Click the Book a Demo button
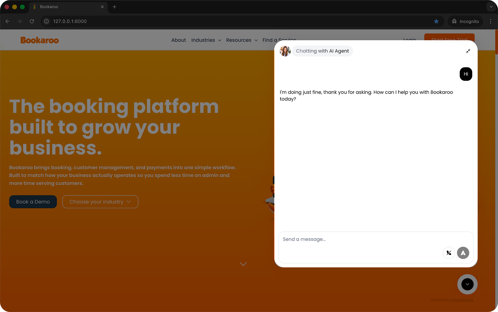Image resolution: width=498 pixels, height=312 pixels. 33,201
